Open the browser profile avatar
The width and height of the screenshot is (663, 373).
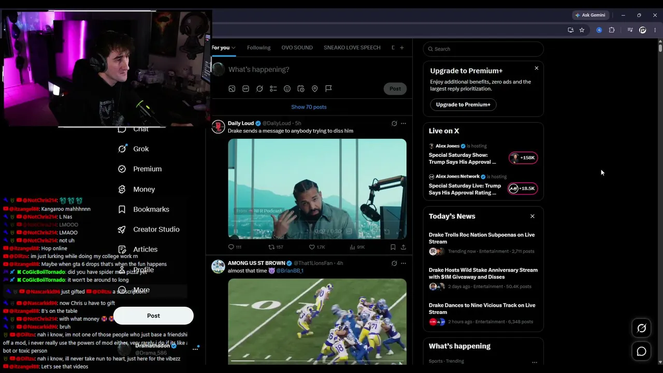pyautogui.click(x=643, y=30)
